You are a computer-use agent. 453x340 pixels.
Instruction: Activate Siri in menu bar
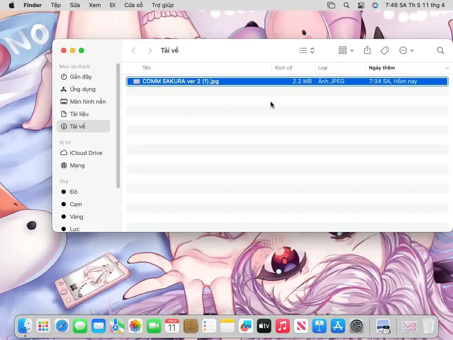click(x=375, y=5)
